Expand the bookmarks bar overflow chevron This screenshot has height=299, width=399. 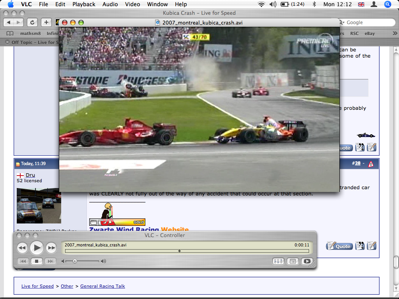pos(395,33)
